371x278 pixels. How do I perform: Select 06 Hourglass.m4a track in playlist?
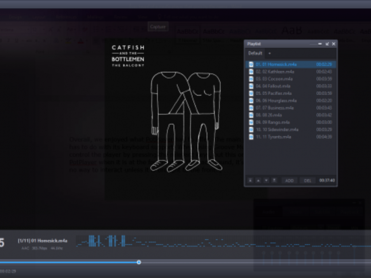276,101
